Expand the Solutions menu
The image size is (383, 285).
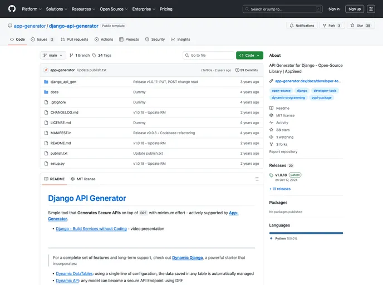click(56, 9)
